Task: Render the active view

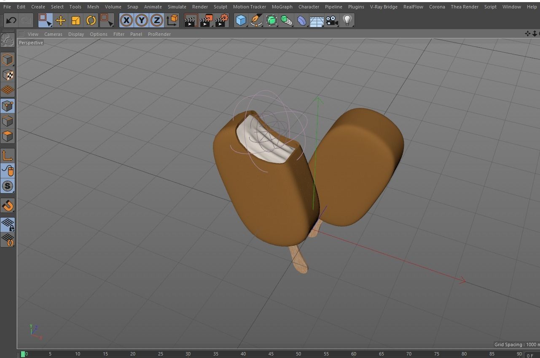Action: pos(191,20)
